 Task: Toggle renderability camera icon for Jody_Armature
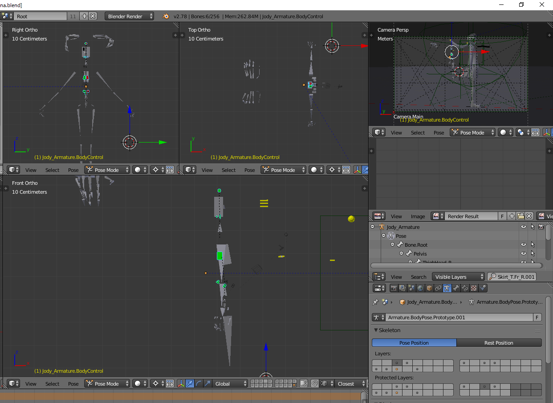541,227
